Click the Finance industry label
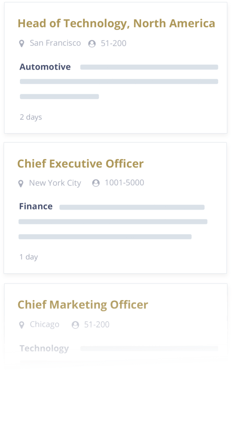Image resolution: width=233 pixels, height=422 pixels. click(x=36, y=206)
